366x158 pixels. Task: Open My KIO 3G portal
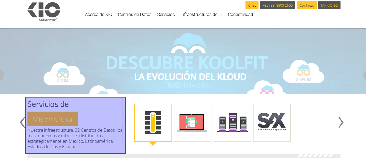tap(329, 5)
